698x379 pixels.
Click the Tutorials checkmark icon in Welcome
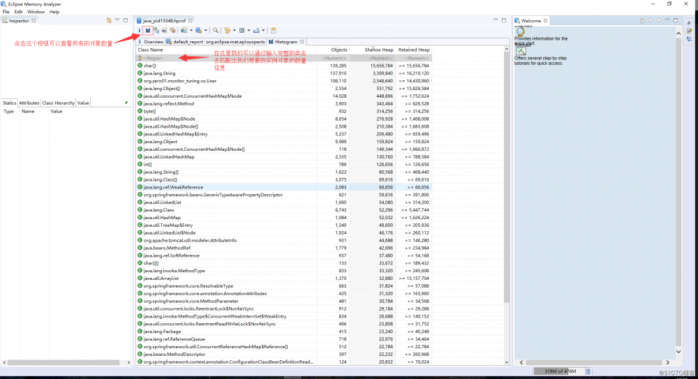[521, 52]
